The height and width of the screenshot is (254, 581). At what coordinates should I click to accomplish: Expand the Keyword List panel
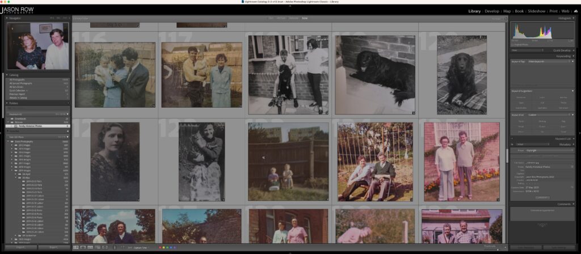pyautogui.click(x=574, y=139)
